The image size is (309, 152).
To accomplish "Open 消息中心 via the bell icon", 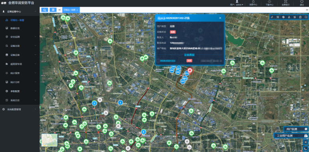I will coord(253,3).
